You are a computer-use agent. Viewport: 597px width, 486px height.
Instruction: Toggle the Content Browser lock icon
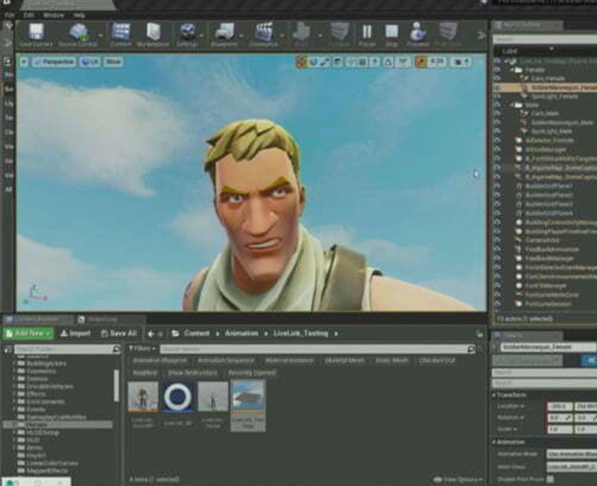point(480,334)
